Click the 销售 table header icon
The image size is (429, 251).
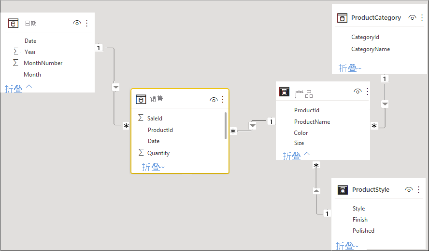[x=141, y=99]
